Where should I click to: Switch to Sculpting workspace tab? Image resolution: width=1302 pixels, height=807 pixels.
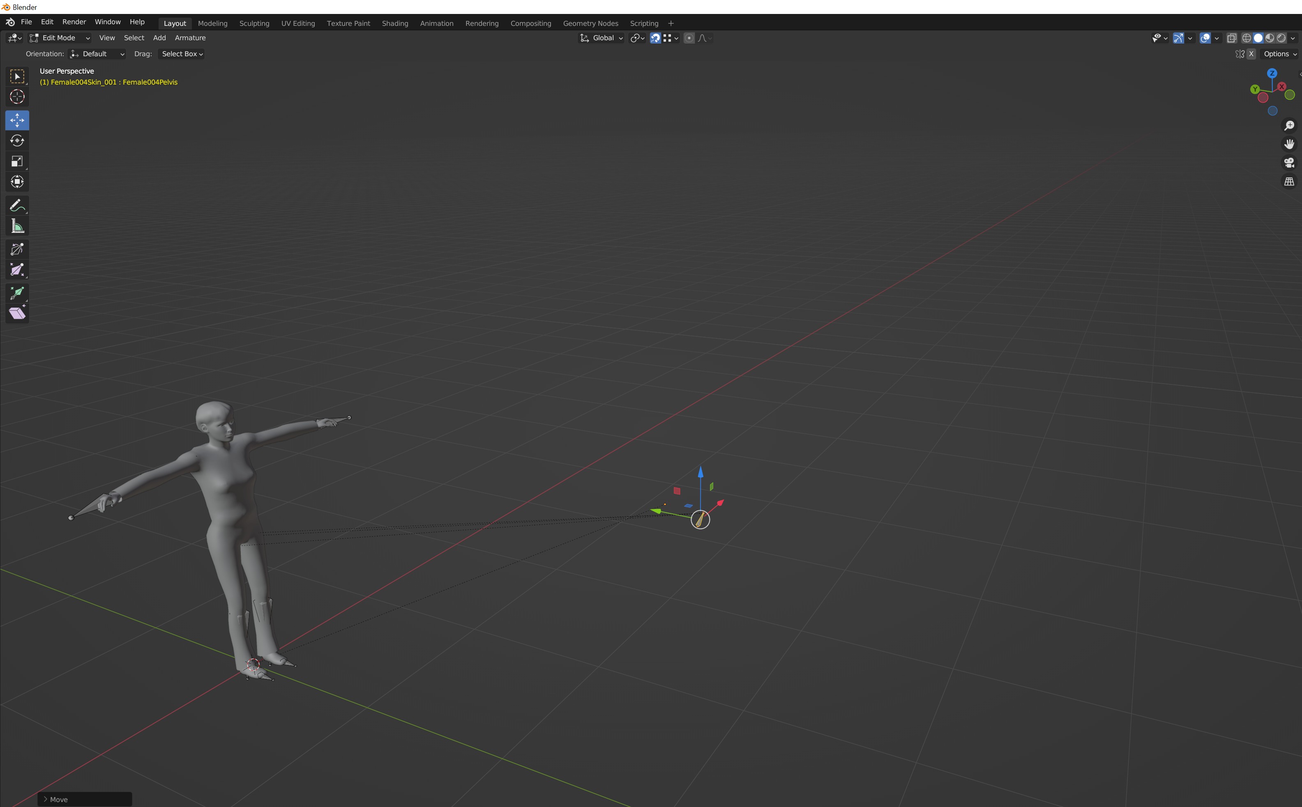pos(254,23)
